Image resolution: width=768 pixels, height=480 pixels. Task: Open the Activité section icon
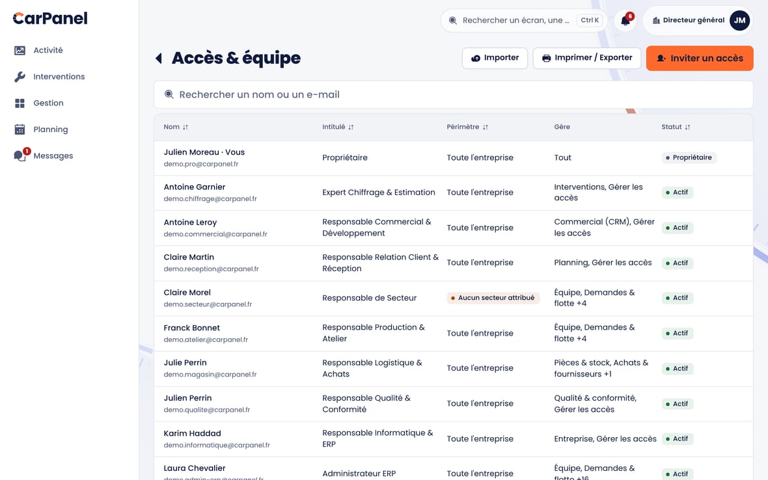20,50
